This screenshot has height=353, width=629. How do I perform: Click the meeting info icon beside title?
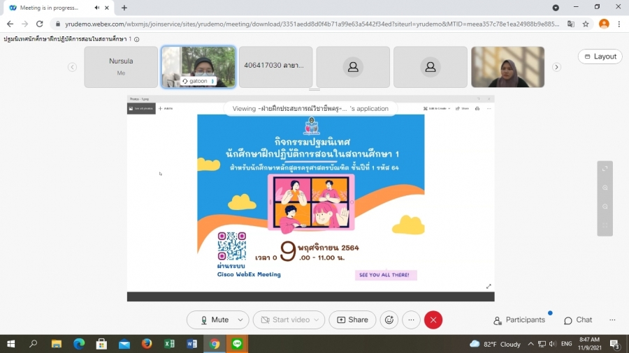coord(137,39)
